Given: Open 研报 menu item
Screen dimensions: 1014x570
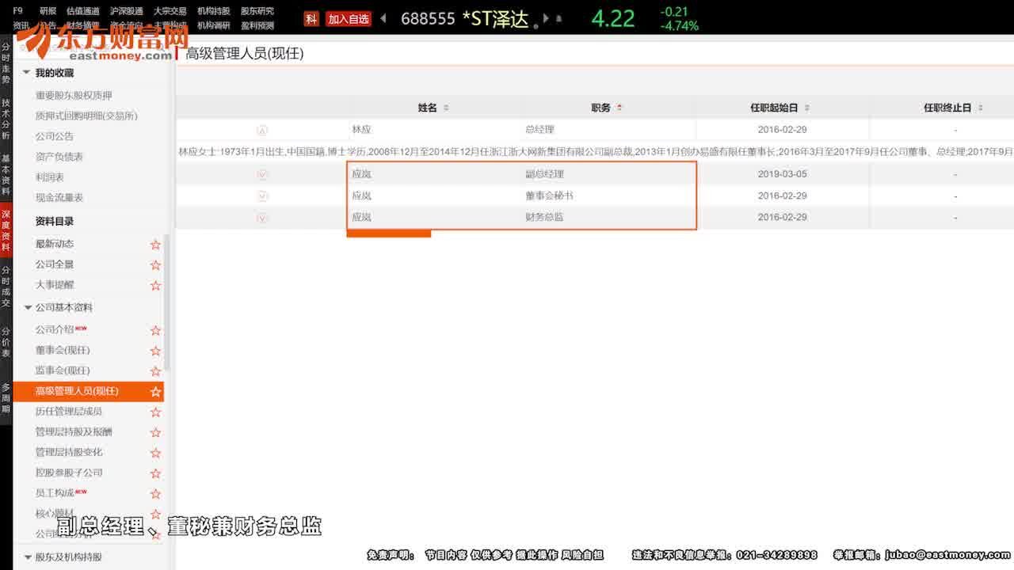Looking at the screenshot, I should tap(48, 11).
